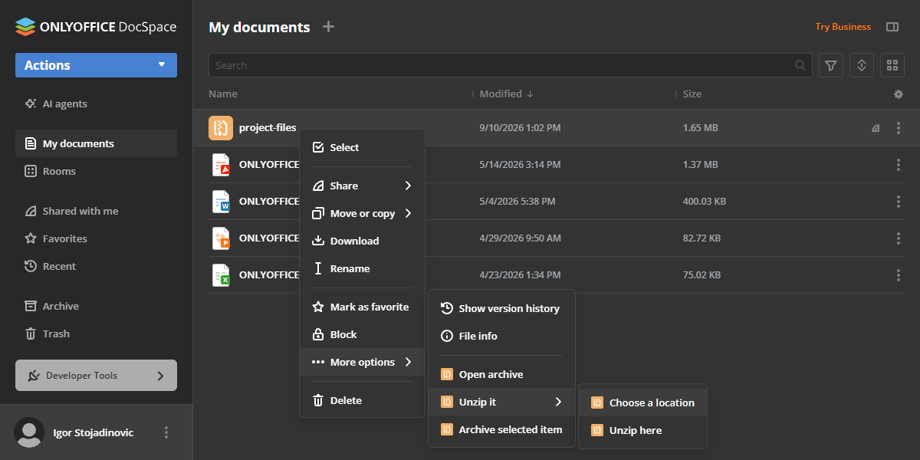The image size is (920, 460).
Task: Select Archive selected item
Action: [501, 429]
